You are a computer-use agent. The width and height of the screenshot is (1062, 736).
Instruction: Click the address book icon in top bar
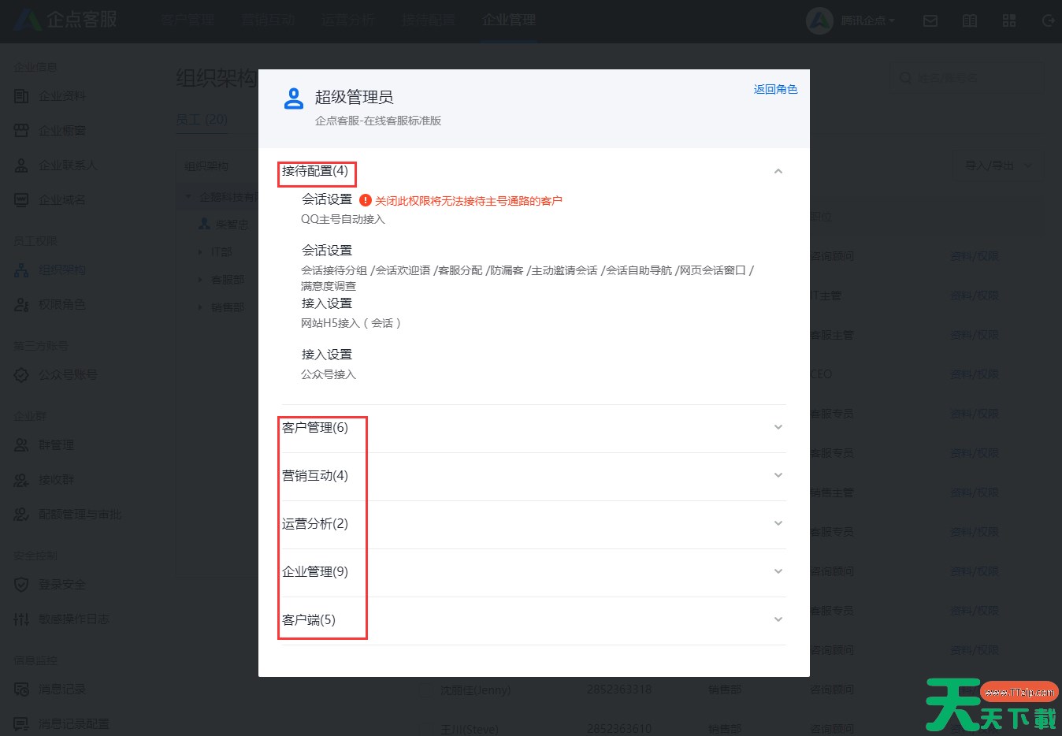(x=969, y=21)
